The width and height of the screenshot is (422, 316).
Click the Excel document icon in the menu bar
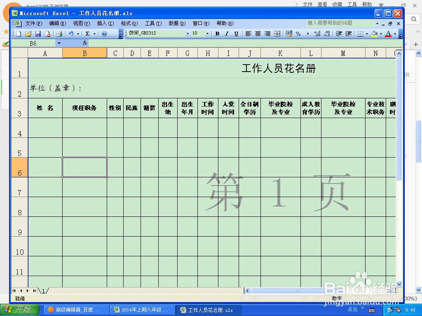[x=18, y=23]
